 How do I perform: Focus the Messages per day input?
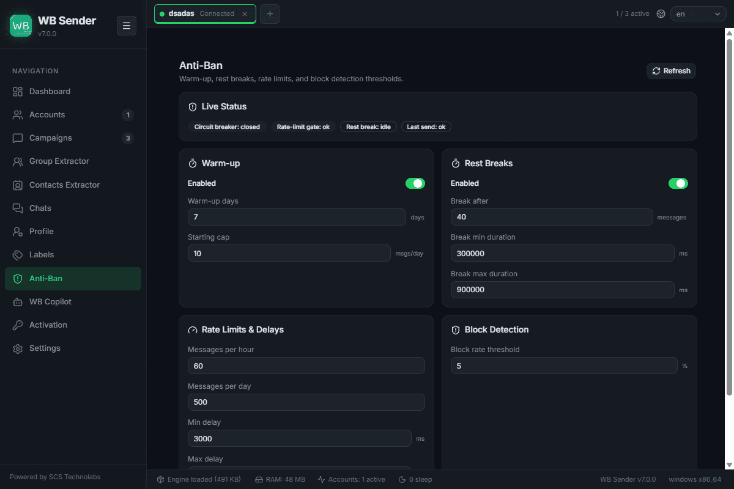point(306,402)
